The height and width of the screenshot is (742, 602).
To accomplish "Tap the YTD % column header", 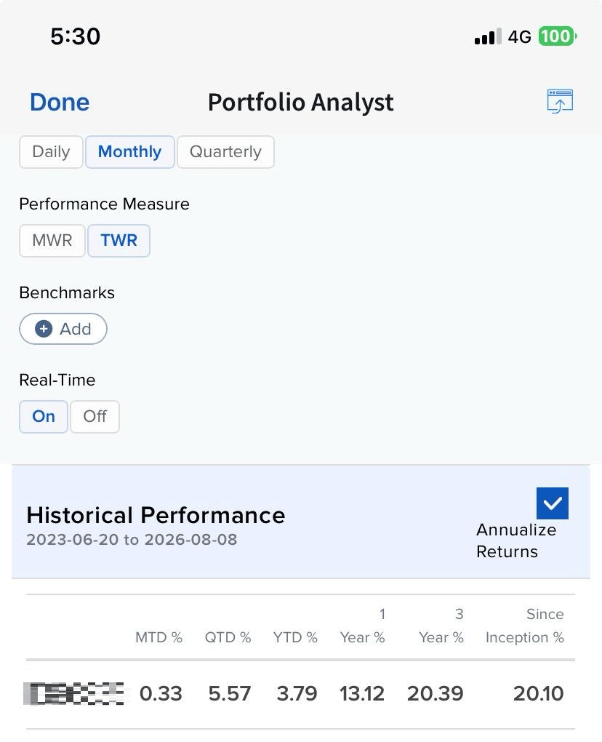I will tap(295, 637).
